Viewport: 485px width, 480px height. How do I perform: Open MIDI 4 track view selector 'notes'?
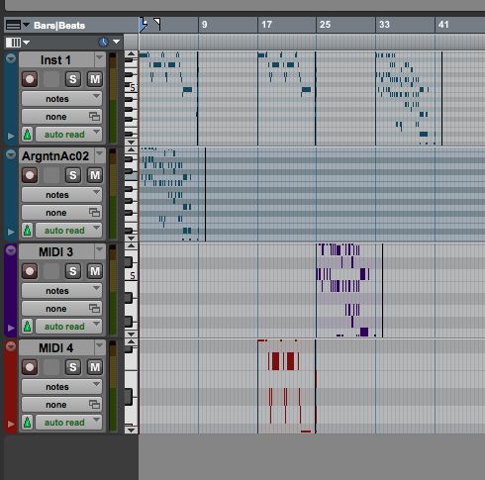[x=61, y=387]
